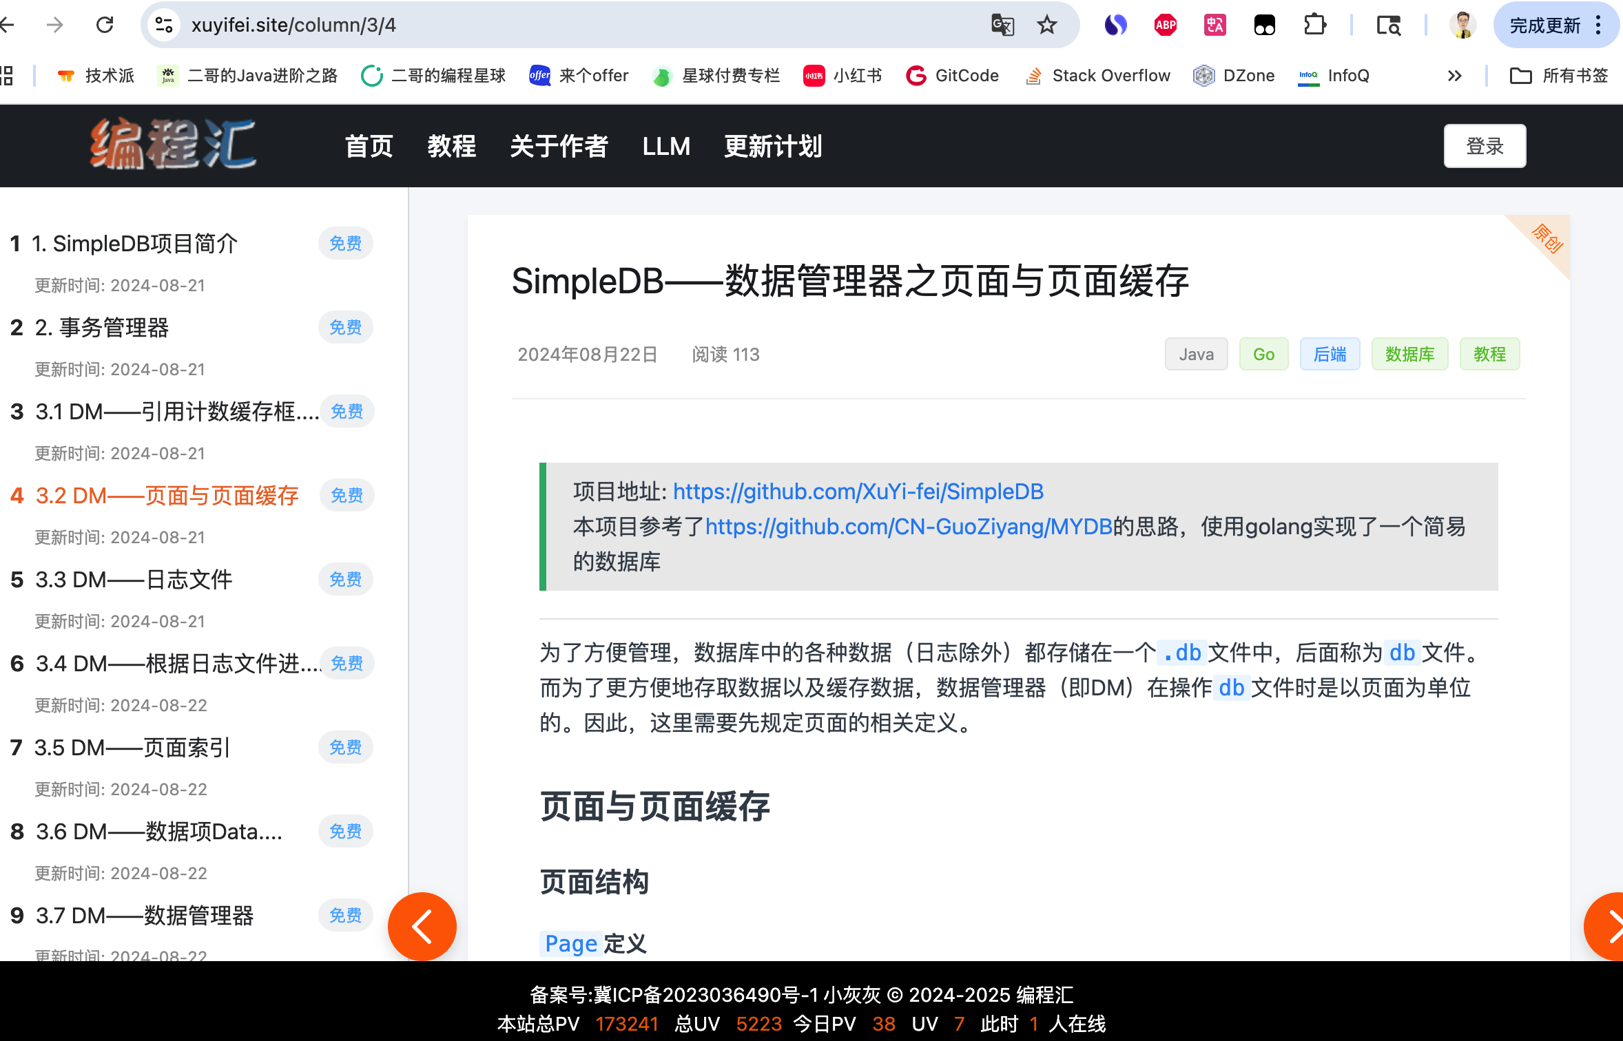Viewport: 1623px width, 1041px height.
Task: Open the site info icon beside the URL
Action: click(x=164, y=25)
